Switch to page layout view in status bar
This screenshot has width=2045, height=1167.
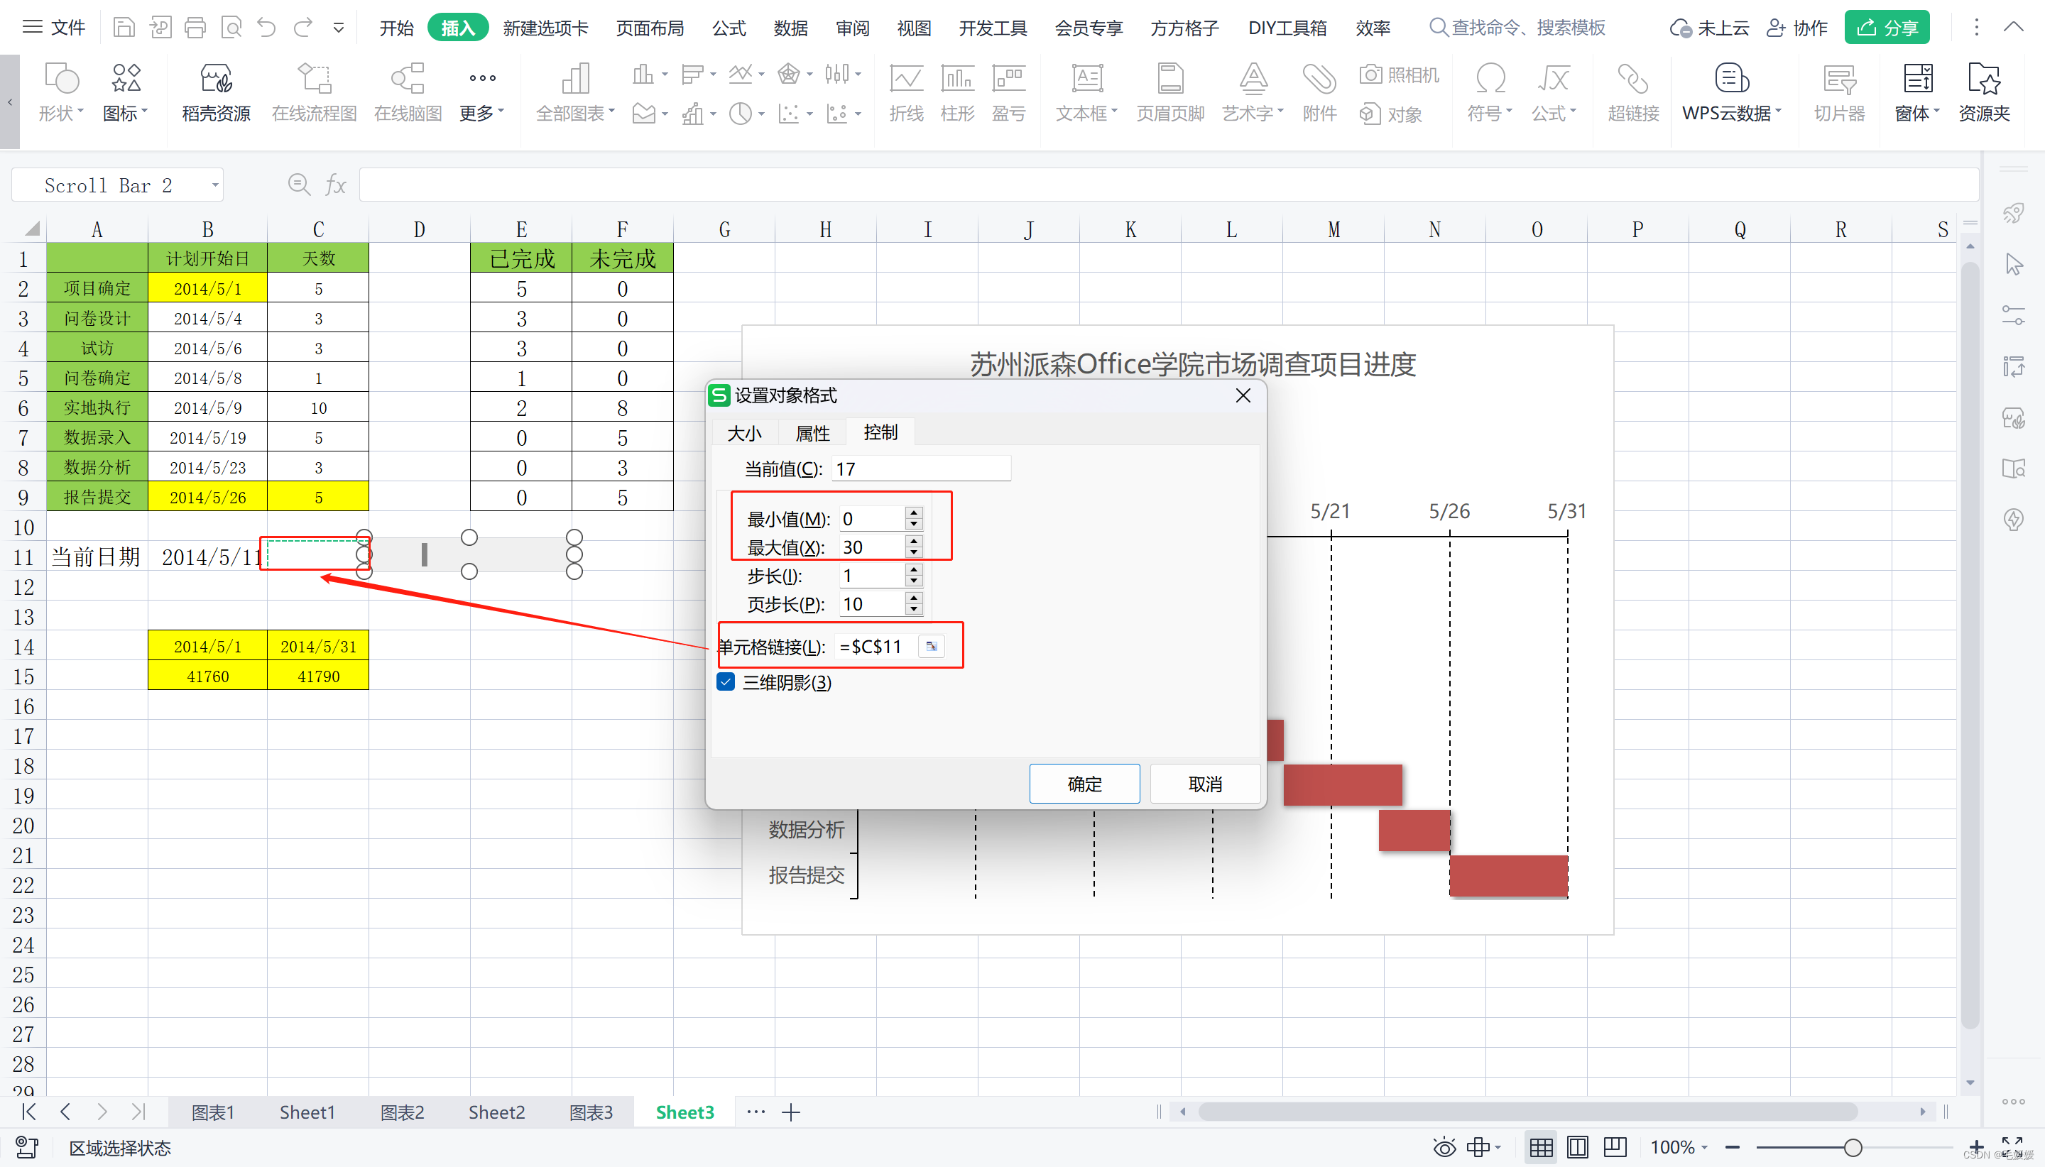pyautogui.click(x=1578, y=1147)
